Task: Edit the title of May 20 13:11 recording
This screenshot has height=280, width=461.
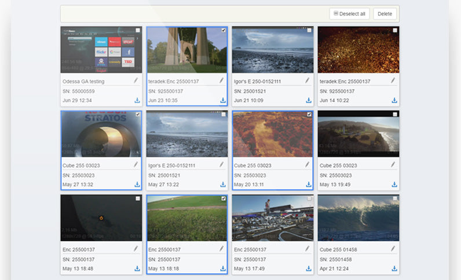Action: (307, 165)
